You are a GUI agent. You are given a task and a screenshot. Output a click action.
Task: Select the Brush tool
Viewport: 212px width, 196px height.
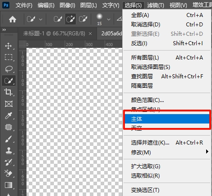(x=9, y=139)
